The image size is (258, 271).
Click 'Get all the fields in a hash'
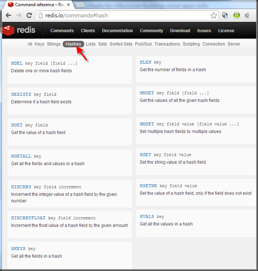pyautogui.click(x=36, y=256)
